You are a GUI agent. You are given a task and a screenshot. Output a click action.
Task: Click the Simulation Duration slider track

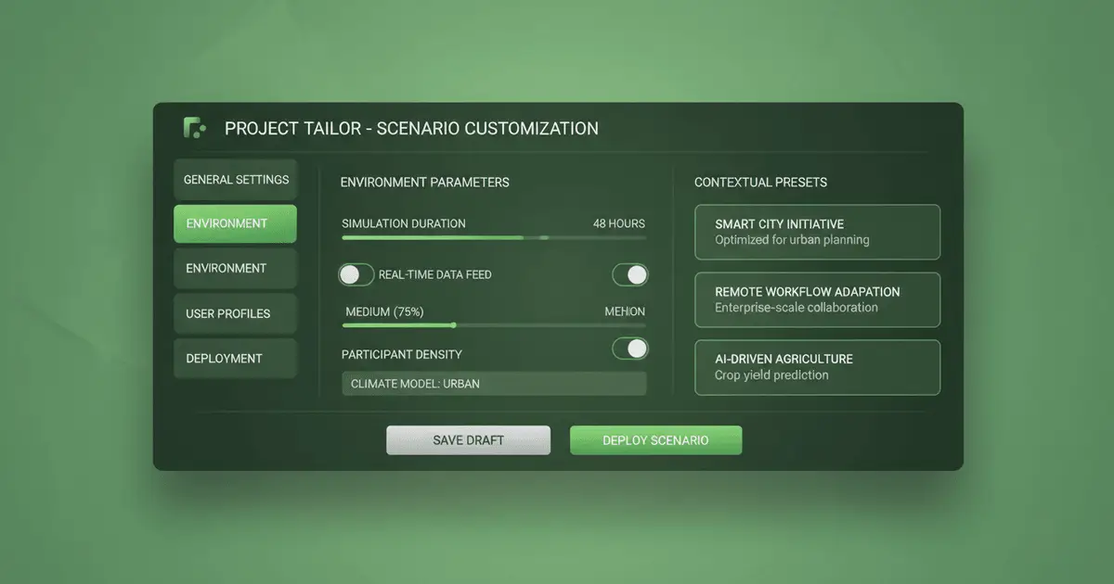click(493, 238)
